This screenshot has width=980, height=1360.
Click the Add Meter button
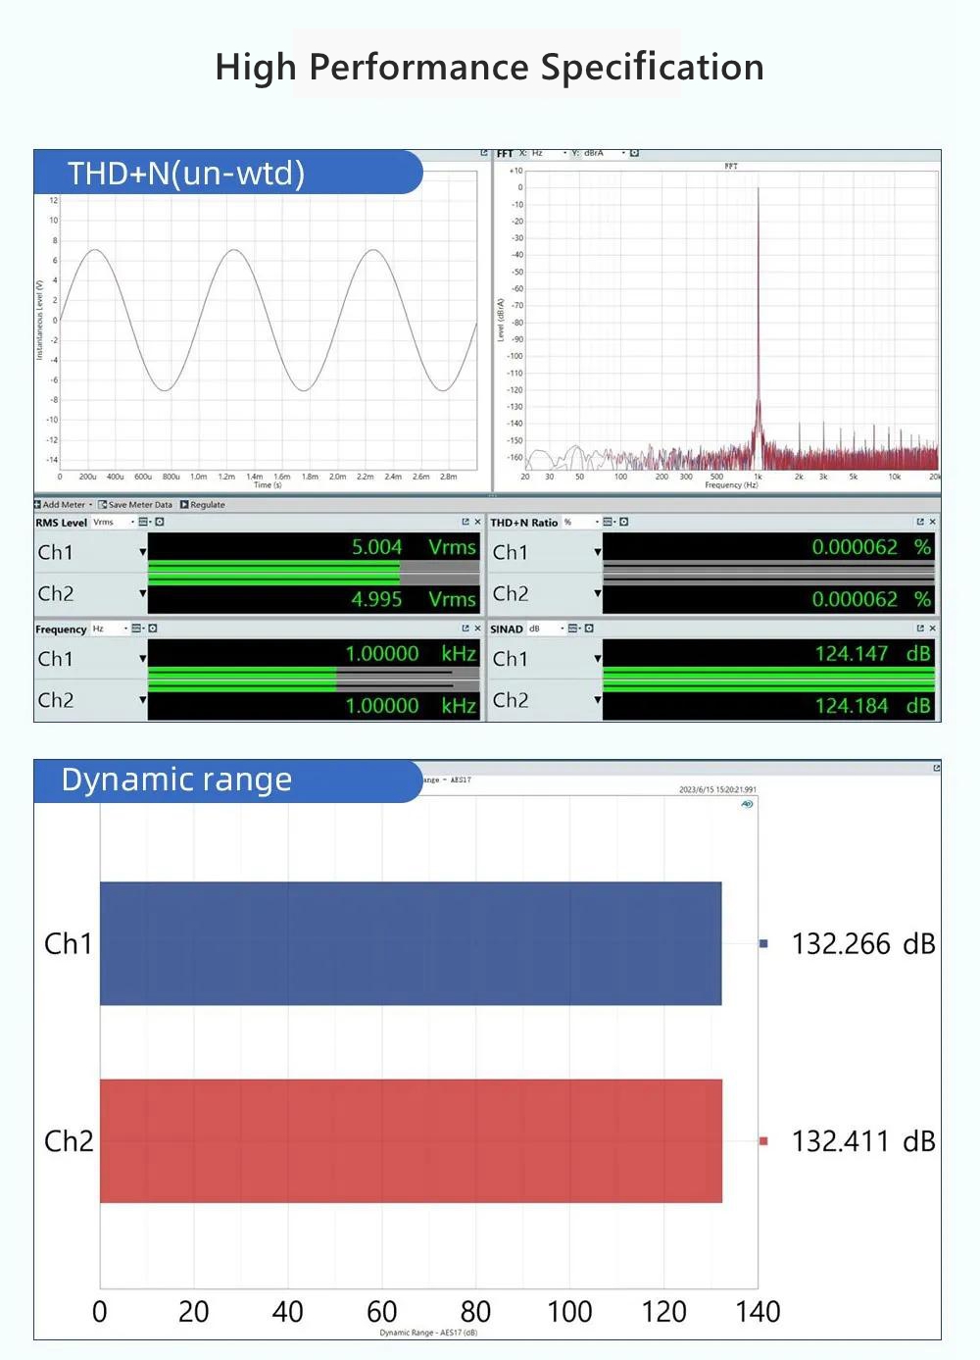click(61, 505)
